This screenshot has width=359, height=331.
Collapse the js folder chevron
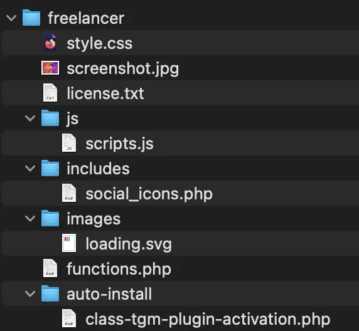point(30,118)
